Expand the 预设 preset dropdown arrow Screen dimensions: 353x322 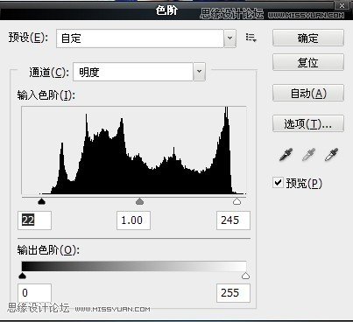230,38
